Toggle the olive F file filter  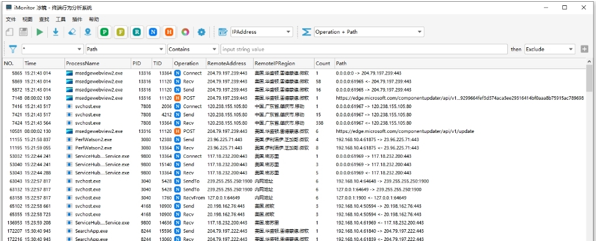(121, 32)
